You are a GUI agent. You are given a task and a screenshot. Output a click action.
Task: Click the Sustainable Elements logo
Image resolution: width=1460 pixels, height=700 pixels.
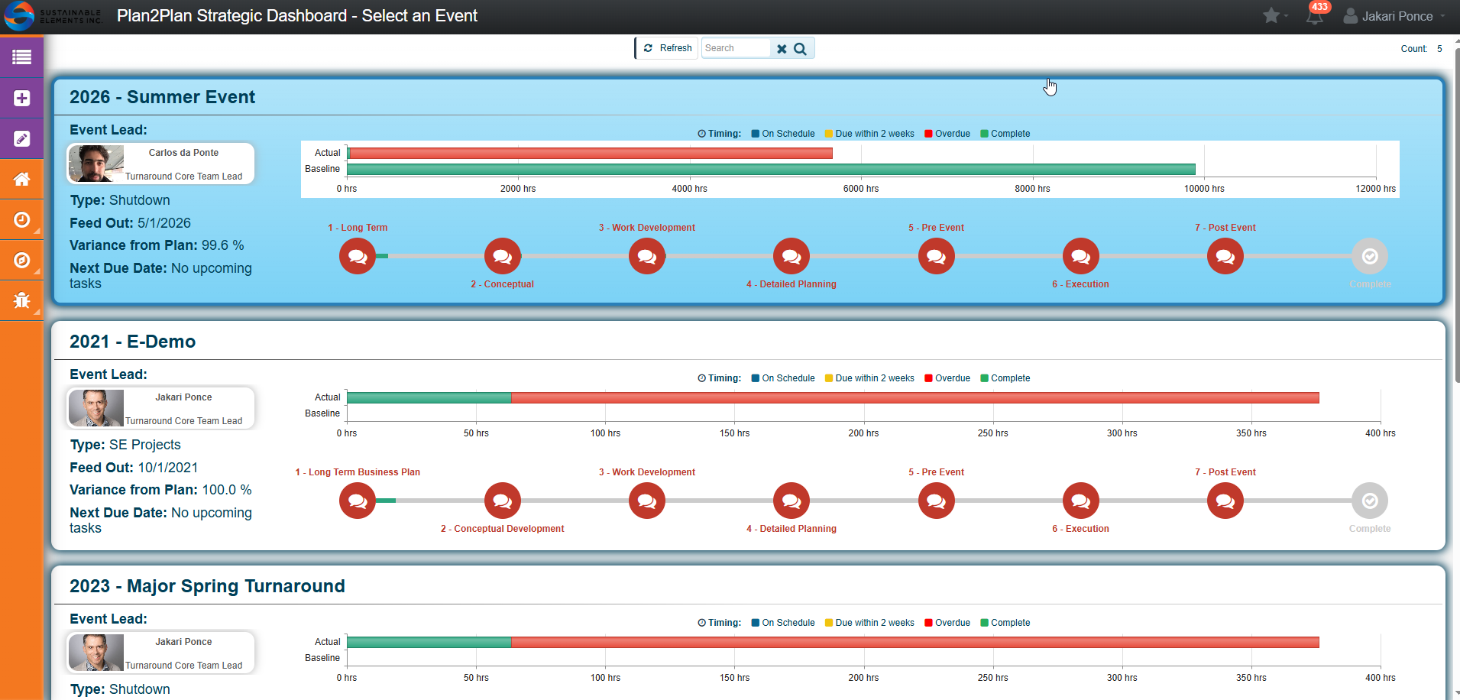(53, 16)
